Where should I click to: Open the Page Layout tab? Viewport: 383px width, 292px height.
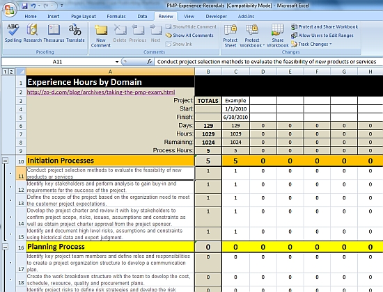[x=84, y=17]
